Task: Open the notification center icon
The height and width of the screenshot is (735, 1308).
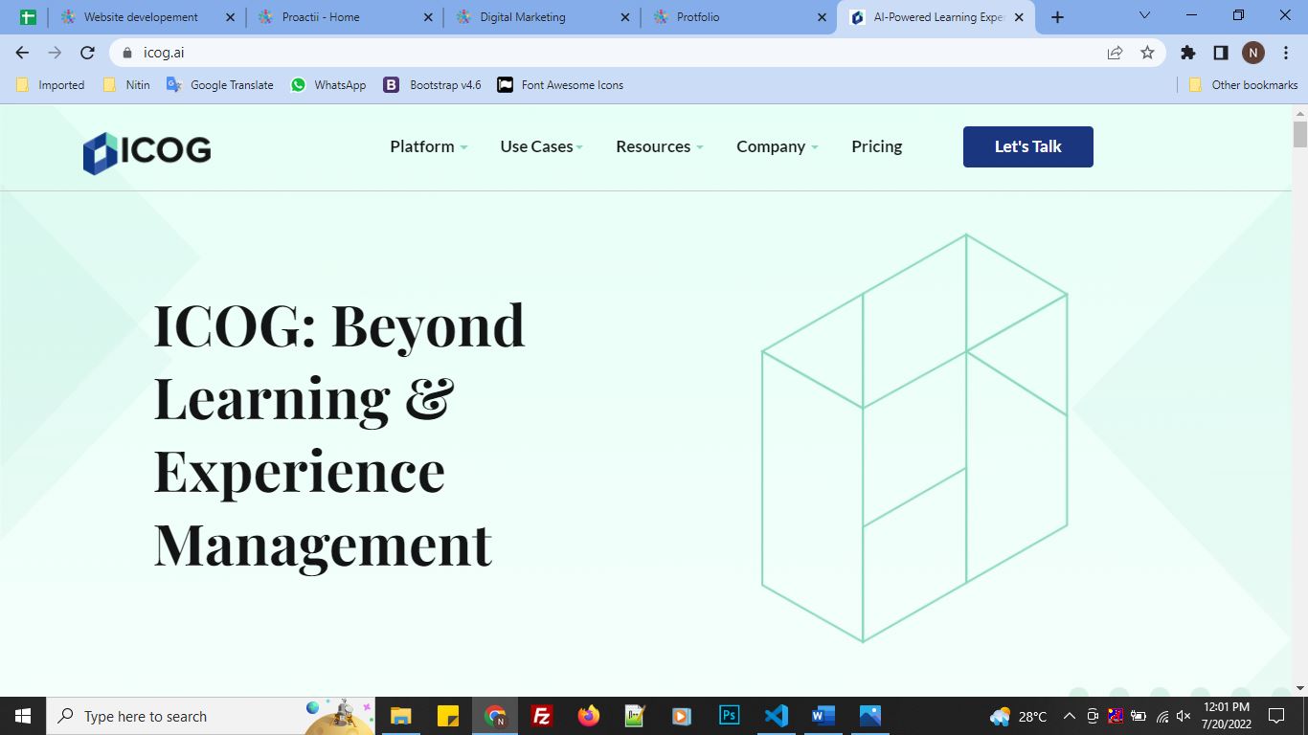Action: click(1275, 716)
